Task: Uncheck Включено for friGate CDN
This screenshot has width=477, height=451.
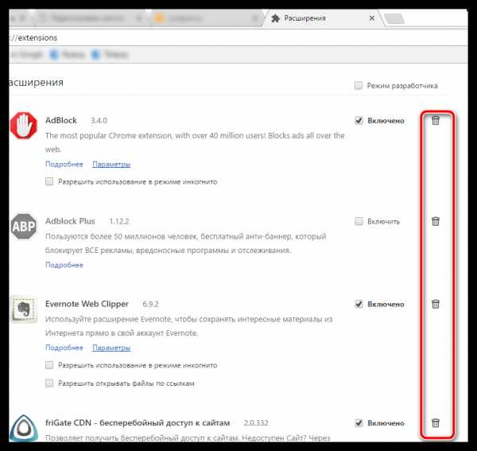Action: [x=359, y=423]
